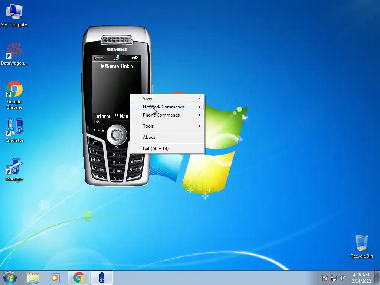
Task: Click the phone's green call key
Action: [95, 143]
